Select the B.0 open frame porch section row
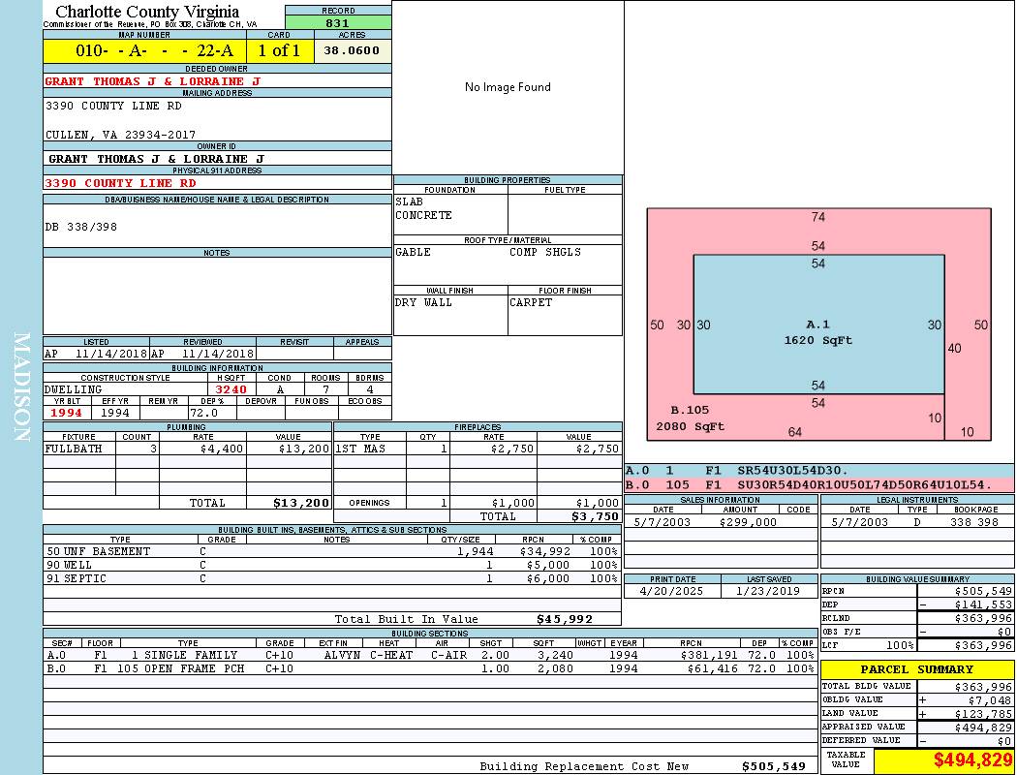Screen dimensions: 1017x775 pos(429,668)
